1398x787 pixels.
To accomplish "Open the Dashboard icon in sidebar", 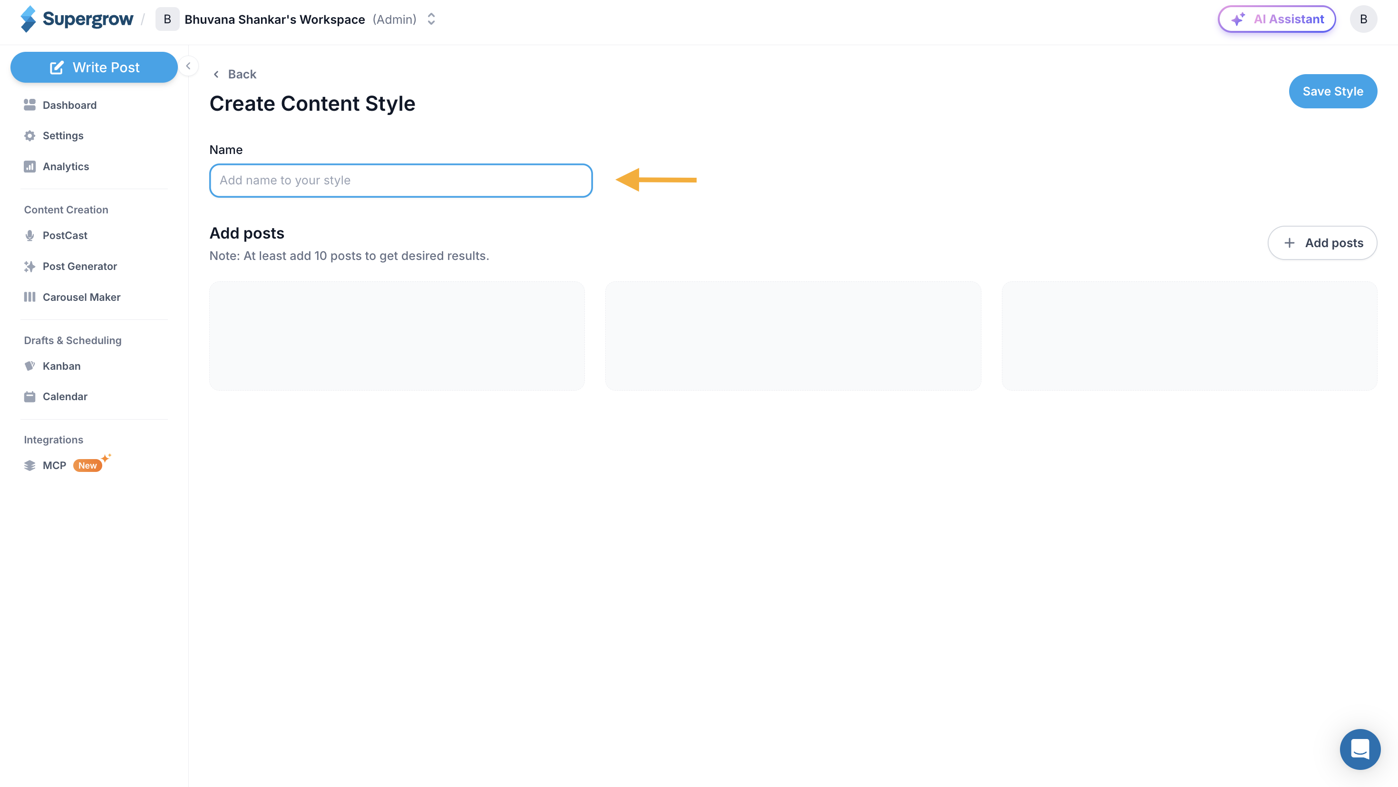I will point(30,105).
